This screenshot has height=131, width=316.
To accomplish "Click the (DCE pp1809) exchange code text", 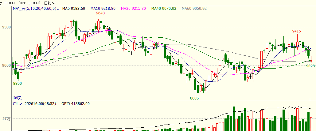I will point(29,3).
